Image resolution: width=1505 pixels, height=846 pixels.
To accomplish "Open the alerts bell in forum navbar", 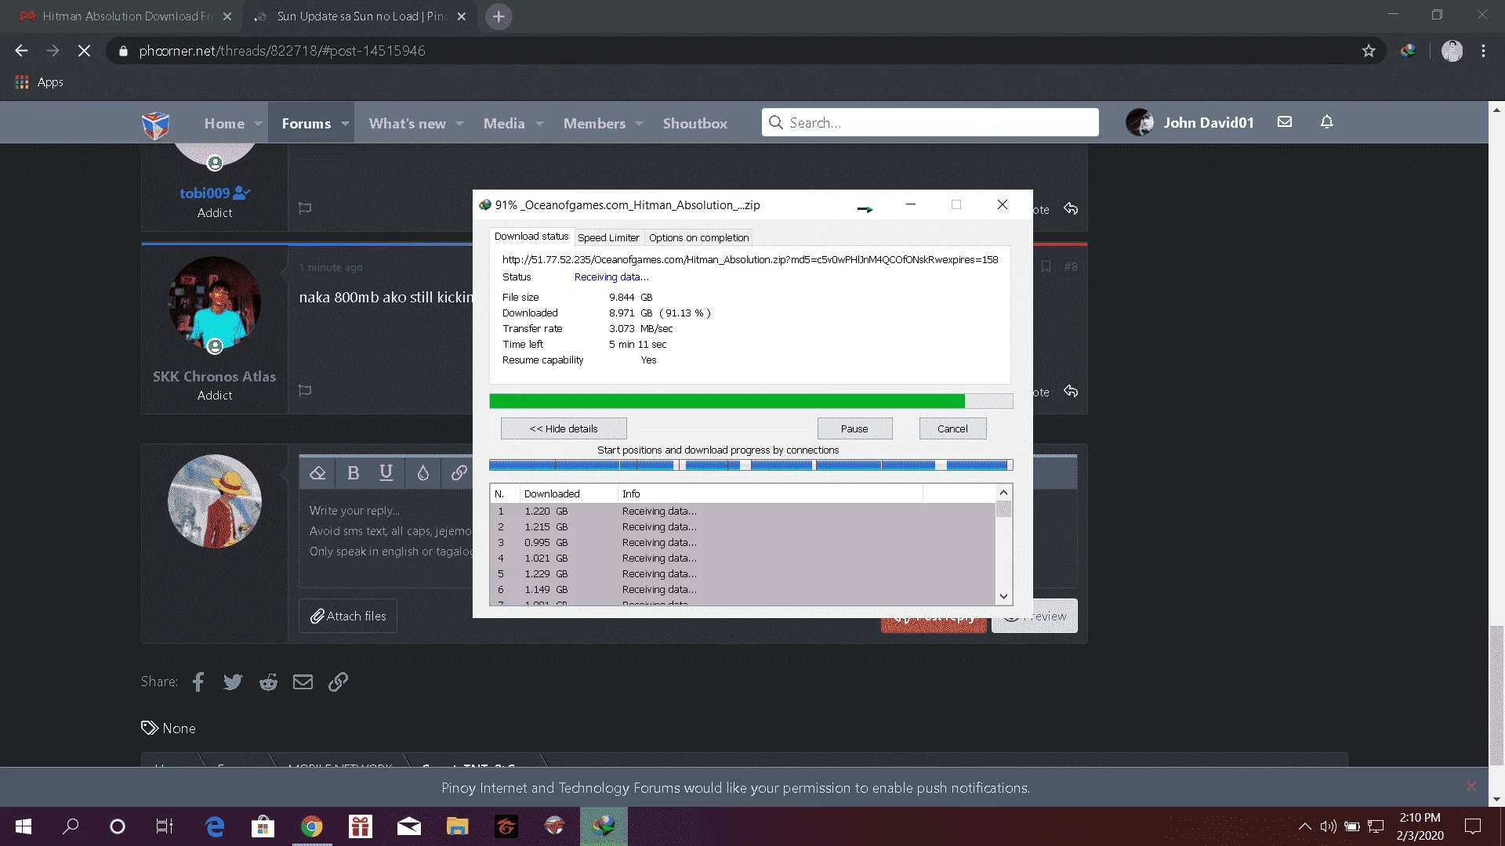I will (1327, 122).
